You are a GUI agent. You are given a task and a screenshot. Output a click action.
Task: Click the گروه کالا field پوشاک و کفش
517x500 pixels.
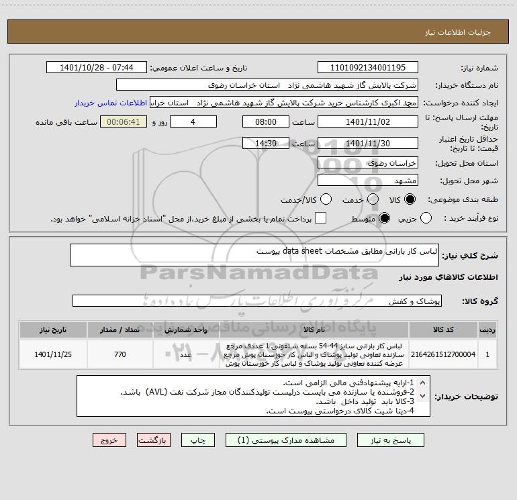pos(257,301)
